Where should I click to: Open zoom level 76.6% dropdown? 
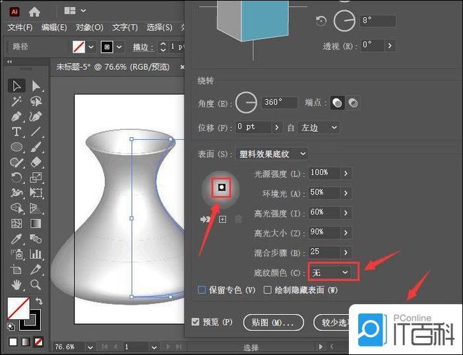(x=90, y=346)
